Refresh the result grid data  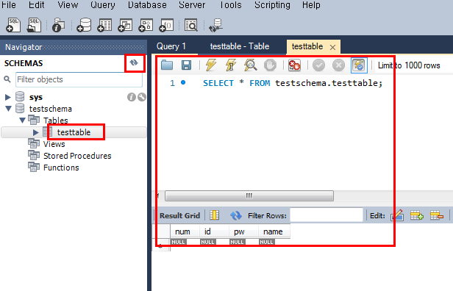tap(236, 215)
